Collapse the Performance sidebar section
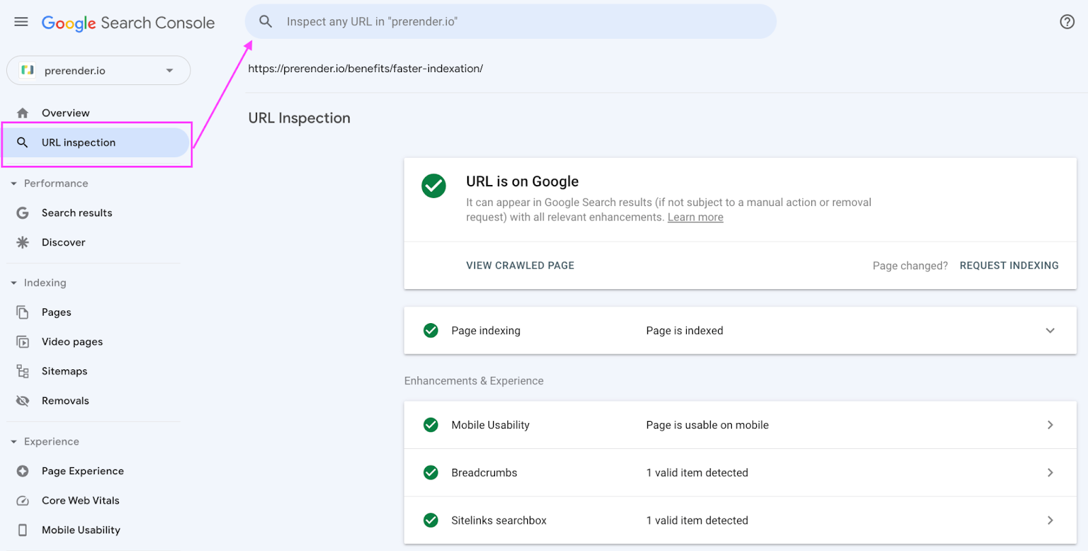 point(14,184)
